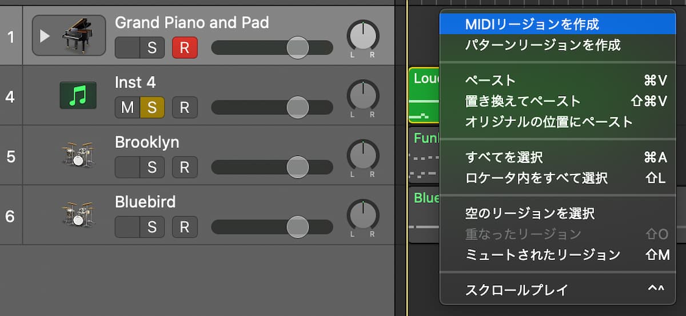686x316 pixels.
Task: Expand the Grand Piano and Pad track stack
Action: 45,36
